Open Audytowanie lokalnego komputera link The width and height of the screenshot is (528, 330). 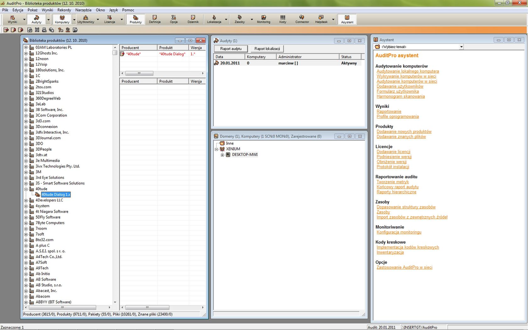pyautogui.click(x=408, y=71)
